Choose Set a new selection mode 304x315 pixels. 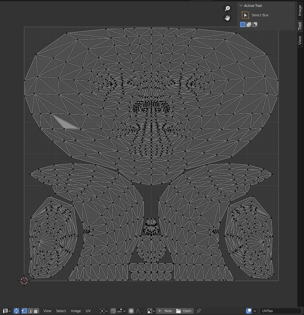[x=243, y=25]
